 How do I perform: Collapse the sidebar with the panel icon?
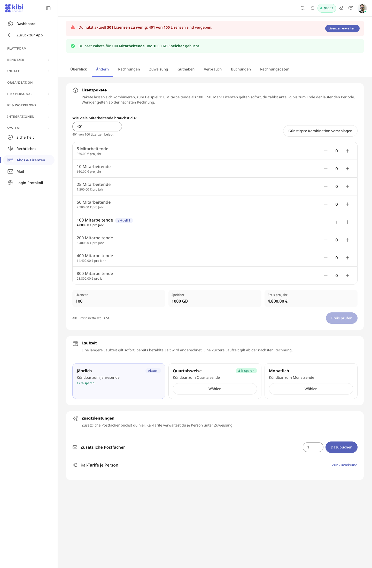(48, 8)
